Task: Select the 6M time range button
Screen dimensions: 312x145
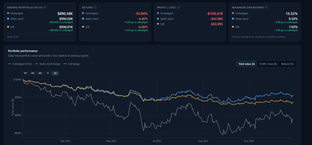Action: coord(40,73)
